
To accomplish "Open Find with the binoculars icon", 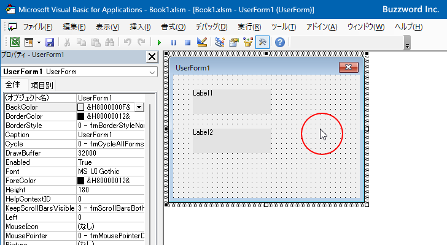I will 109,42.
